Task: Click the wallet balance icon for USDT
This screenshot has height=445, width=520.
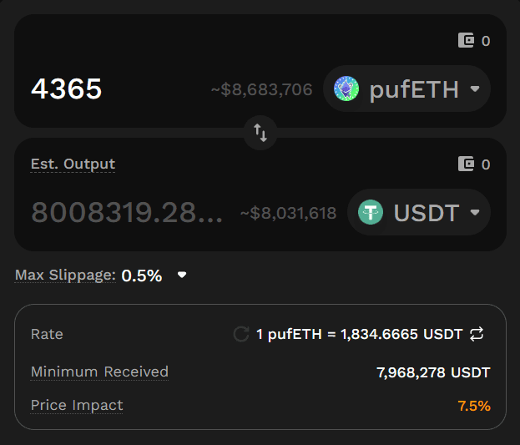Action: pos(467,164)
